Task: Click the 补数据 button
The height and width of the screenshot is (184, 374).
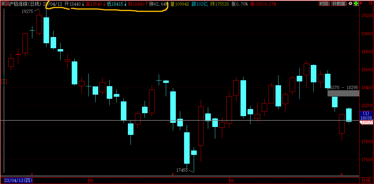Action: 339,4
